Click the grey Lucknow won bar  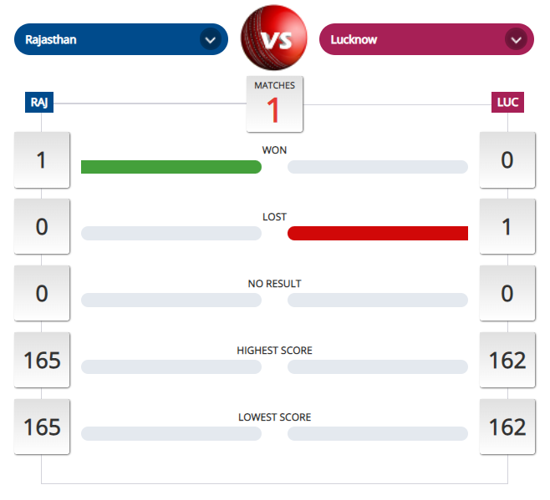tap(378, 167)
